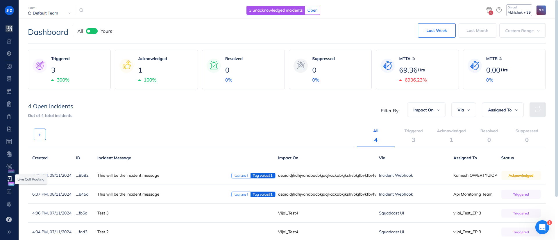
Task: Click the Last Month button
Action: pos(477,30)
